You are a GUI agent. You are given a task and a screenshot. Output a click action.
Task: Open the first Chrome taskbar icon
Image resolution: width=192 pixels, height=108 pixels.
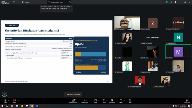[22, 106]
